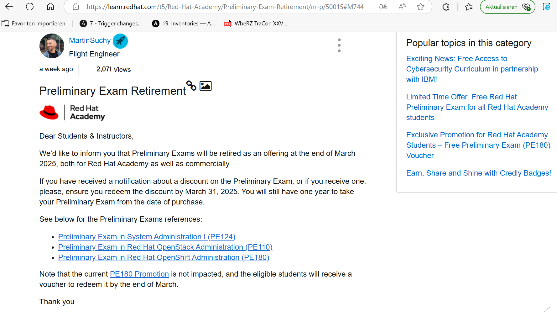Open the Preliminary Exam PE124 link
Image resolution: width=557 pixels, height=312 pixels.
point(147,237)
